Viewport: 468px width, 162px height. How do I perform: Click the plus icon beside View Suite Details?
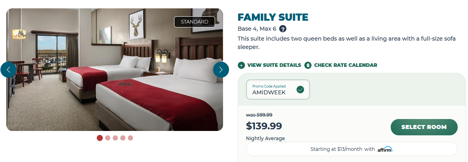pyautogui.click(x=241, y=65)
